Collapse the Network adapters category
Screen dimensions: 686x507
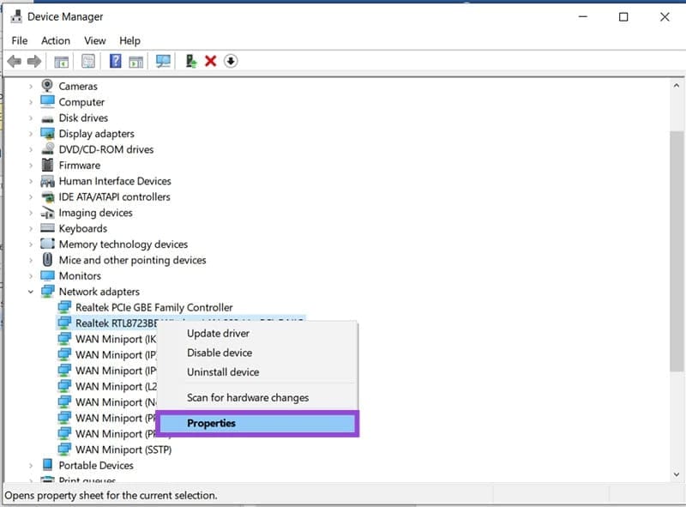click(30, 292)
